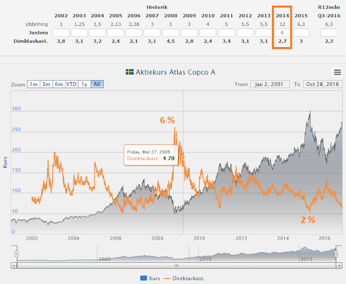Grab the left navigator range handle
This screenshot has height=284, width=346.
click(x=17, y=254)
